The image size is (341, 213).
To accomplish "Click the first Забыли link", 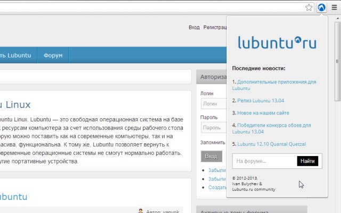I will (217, 170).
